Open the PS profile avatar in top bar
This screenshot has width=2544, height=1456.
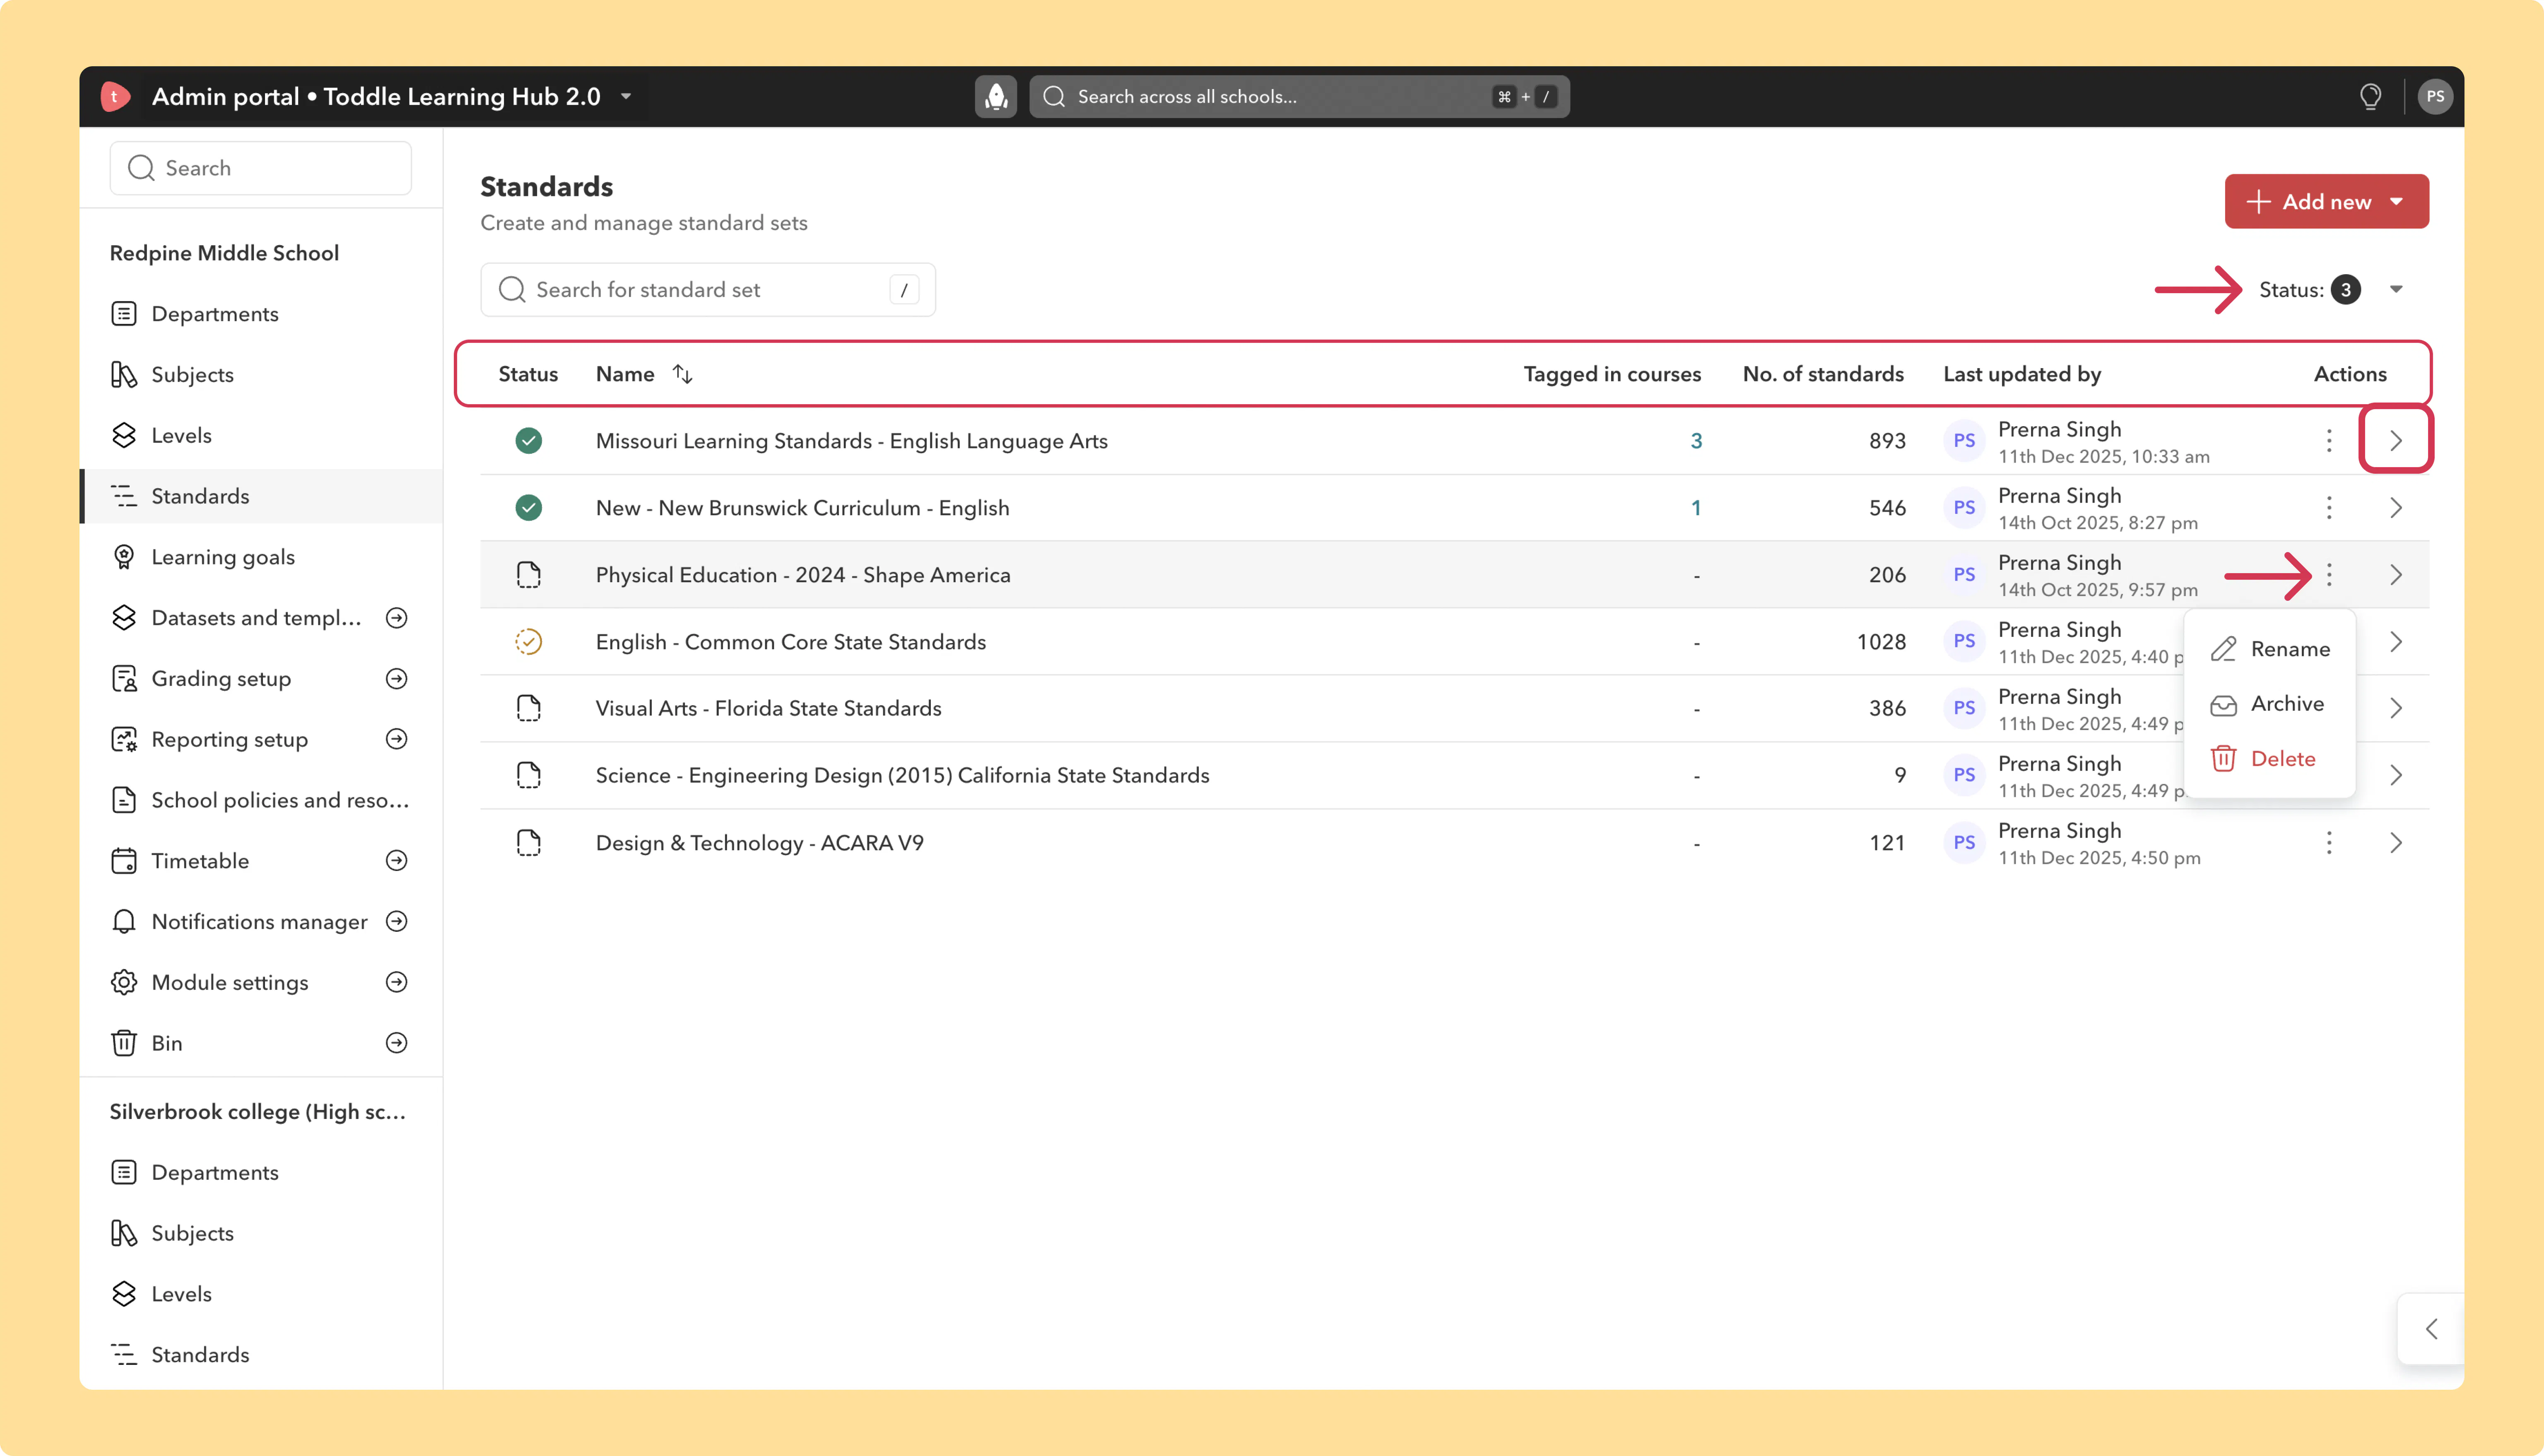(2435, 96)
